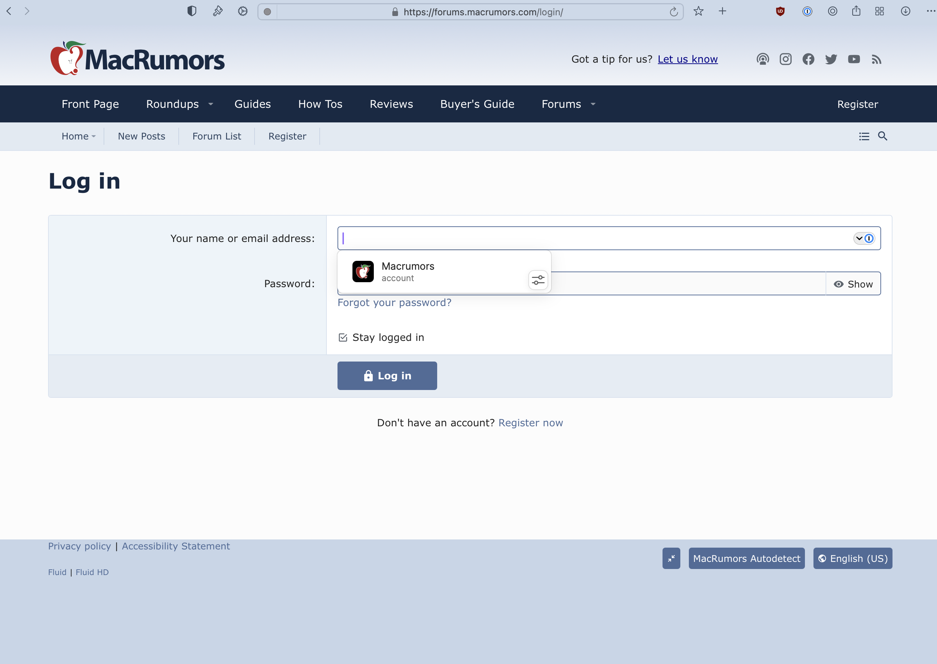Screen dimensions: 937x664
Task: Open the forum search magnifier icon
Action: [883, 136]
